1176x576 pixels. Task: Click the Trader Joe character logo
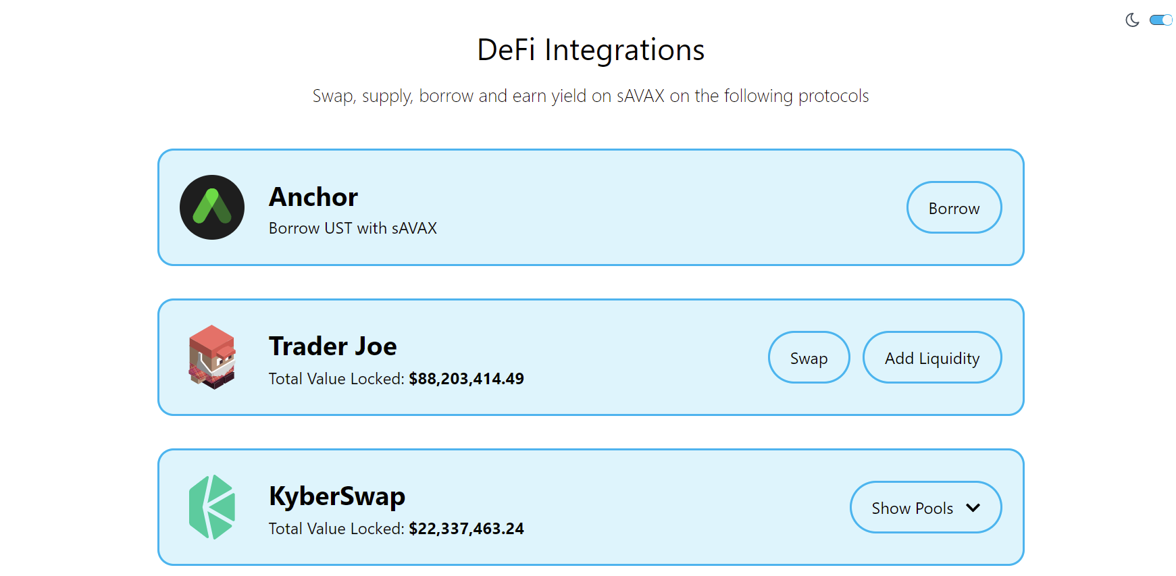(212, 357)
